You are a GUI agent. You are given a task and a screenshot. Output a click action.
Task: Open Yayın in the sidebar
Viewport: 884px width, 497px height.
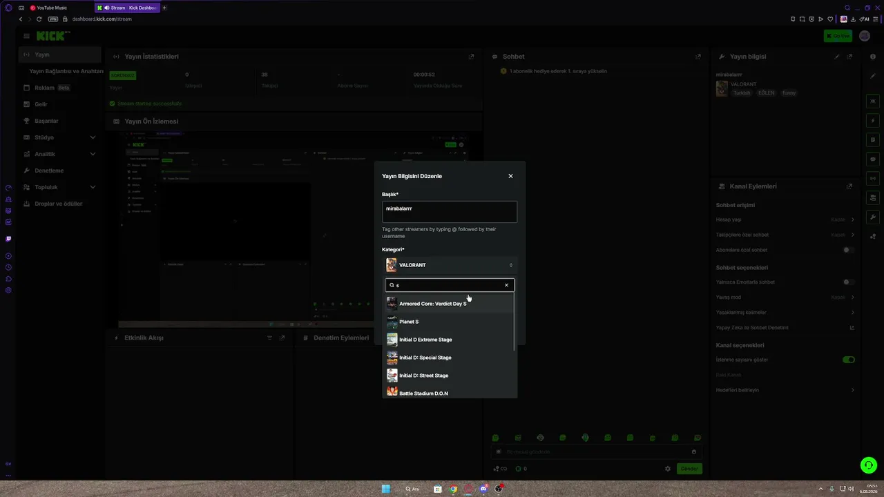(x=61, y=55)
